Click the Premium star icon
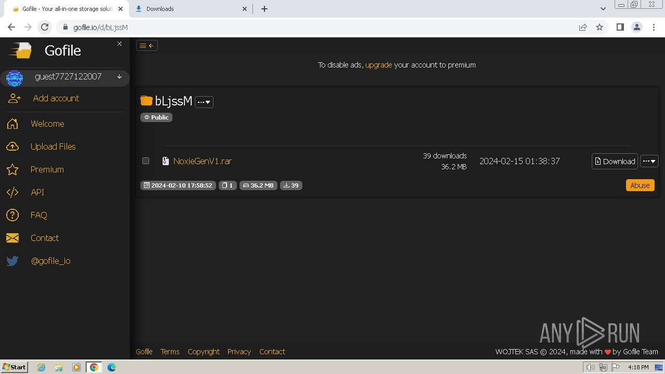The image size is (665, 374). point(12,169)
